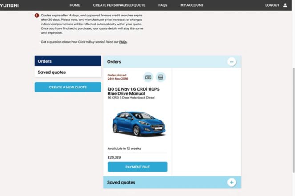The height and width of the screenshot is (196, 295).
Task: Click the i30 SE Nav 1.6 CRDi title
Action: 133,91
